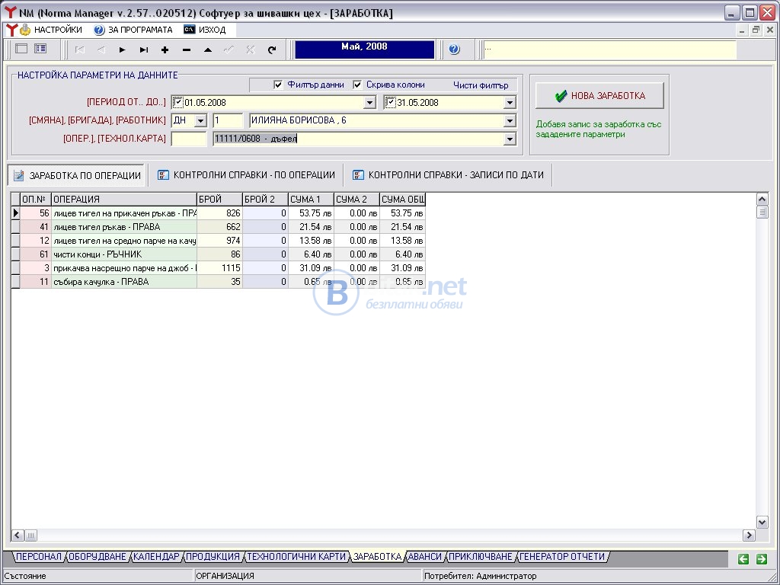Screen dimensions: 780x585
Task: Go to next record arrow
Action: pyautogui.click(x=122, y=50)
